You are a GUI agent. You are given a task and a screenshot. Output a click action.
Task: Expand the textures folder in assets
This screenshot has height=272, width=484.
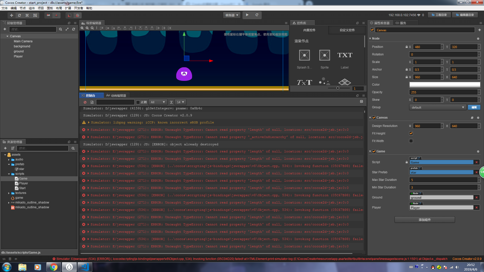click(x=9, y=193)
